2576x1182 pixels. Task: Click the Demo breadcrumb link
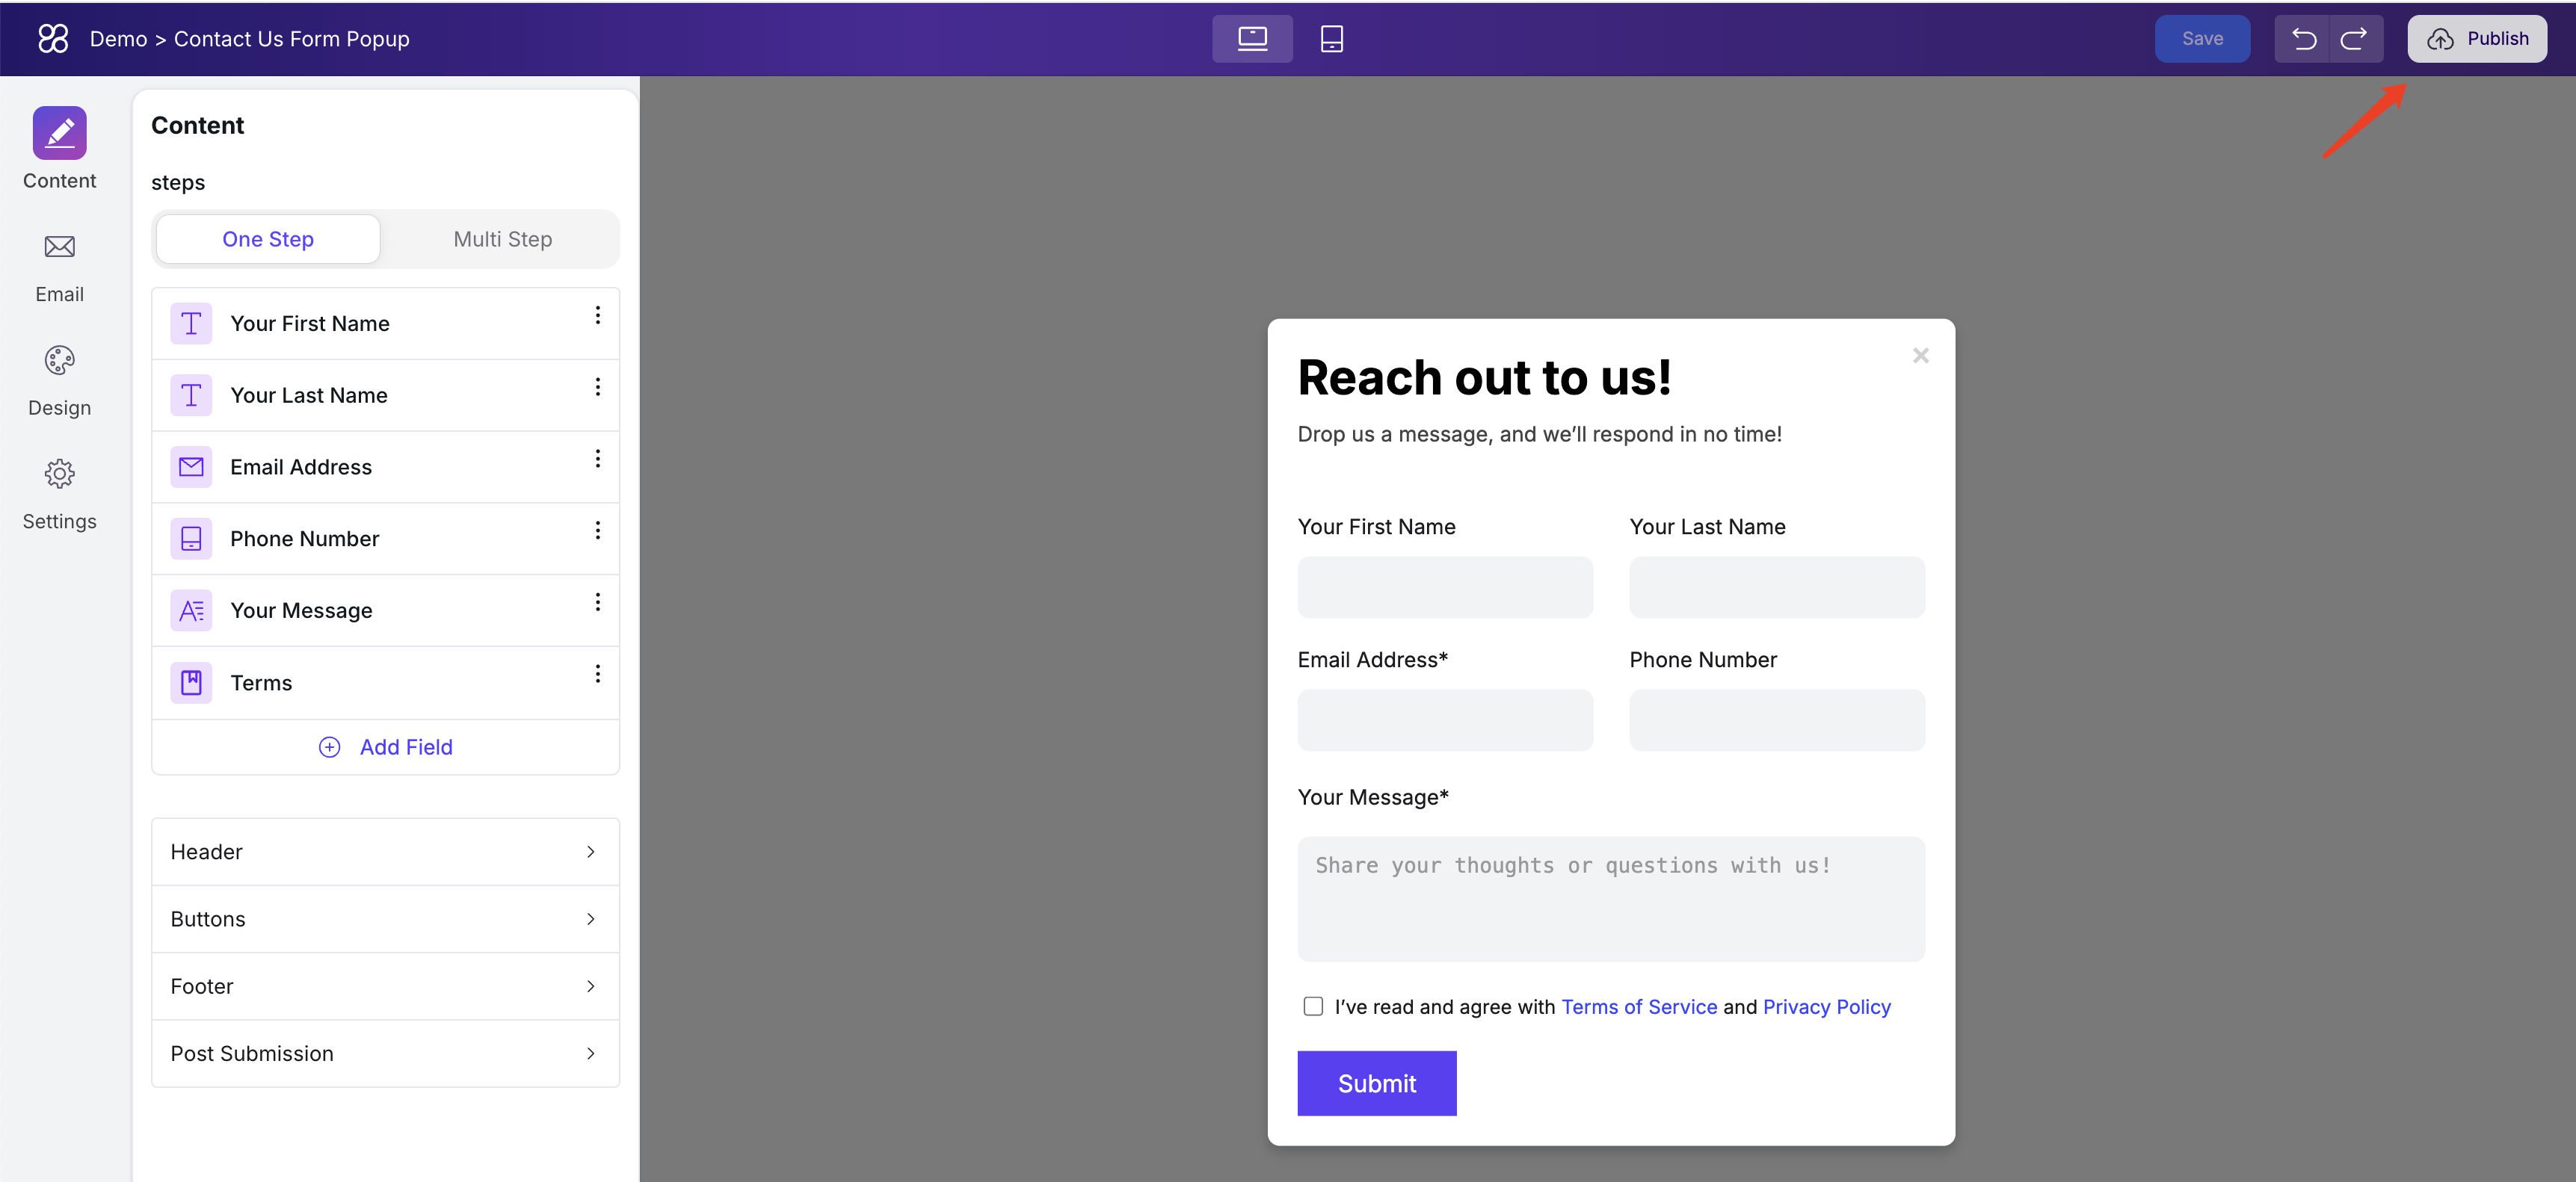pos(118,39)
